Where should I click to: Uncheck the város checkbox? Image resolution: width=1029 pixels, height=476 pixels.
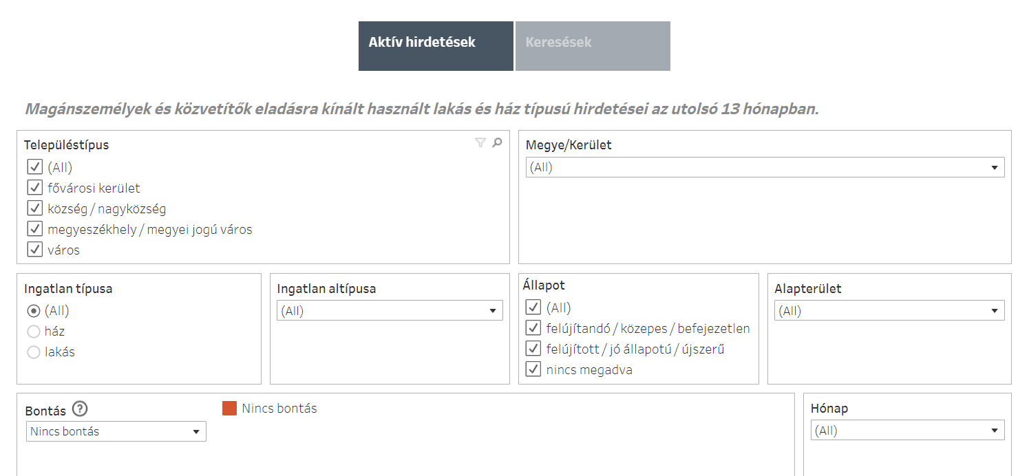tap(35, 250)
